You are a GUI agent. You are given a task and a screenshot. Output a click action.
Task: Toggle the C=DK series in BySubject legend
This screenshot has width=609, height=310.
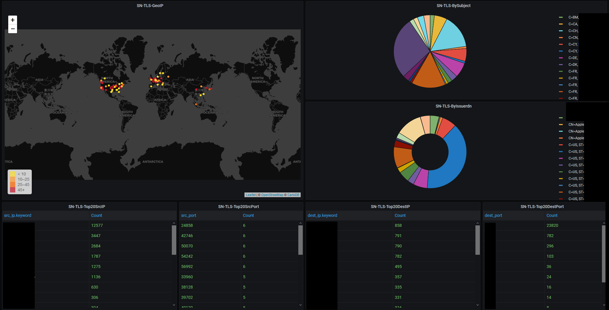point(573,65)
